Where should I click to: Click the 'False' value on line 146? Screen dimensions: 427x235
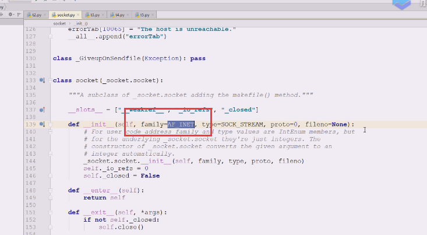coord(150,176)
